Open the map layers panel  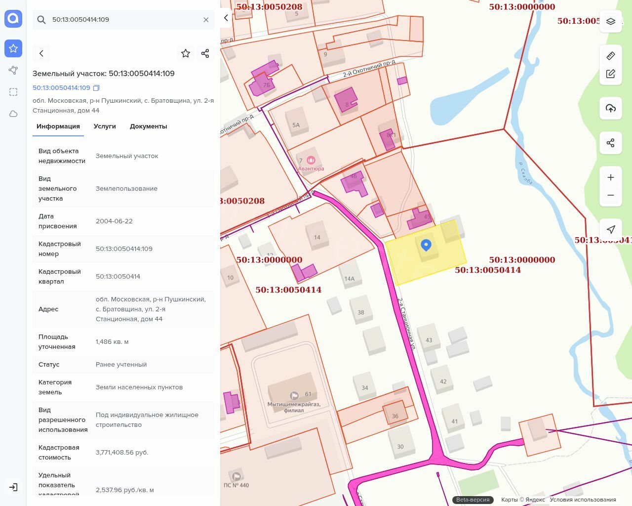[611, 21]
